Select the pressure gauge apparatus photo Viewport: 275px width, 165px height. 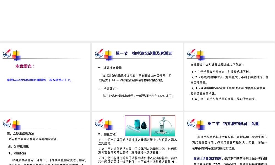pos(163,126)
